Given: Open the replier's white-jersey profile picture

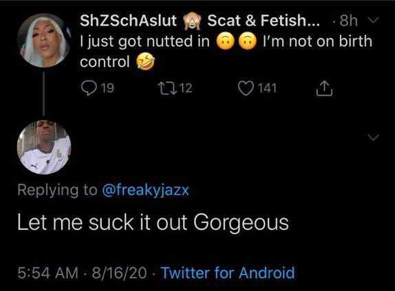Looking at the screenshot, I should pyautogui.click(x=44, y=147).
